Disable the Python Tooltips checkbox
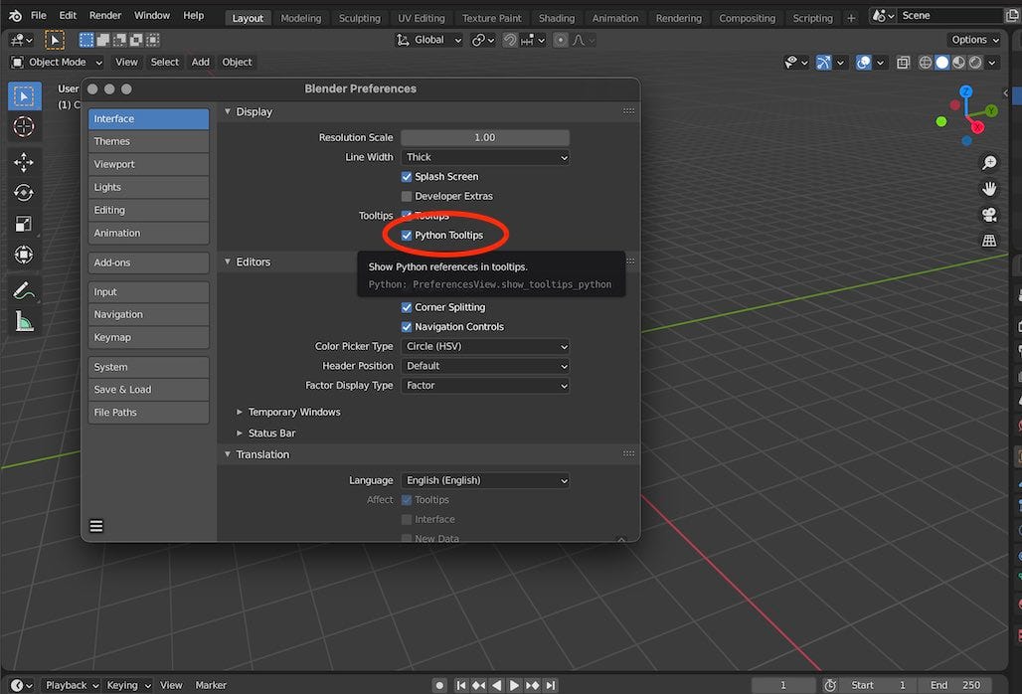Image resolution: width=1022 pixels, height=694 pixels. pos(407,236)
